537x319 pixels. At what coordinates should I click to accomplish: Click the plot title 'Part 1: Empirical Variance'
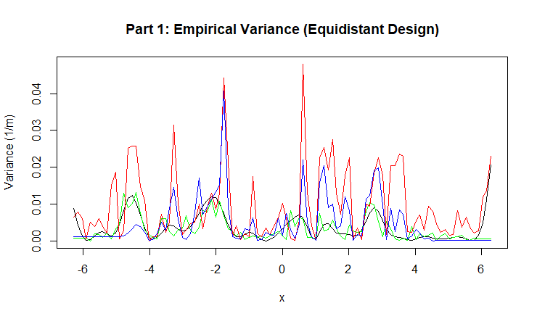(x=282, y=30)
